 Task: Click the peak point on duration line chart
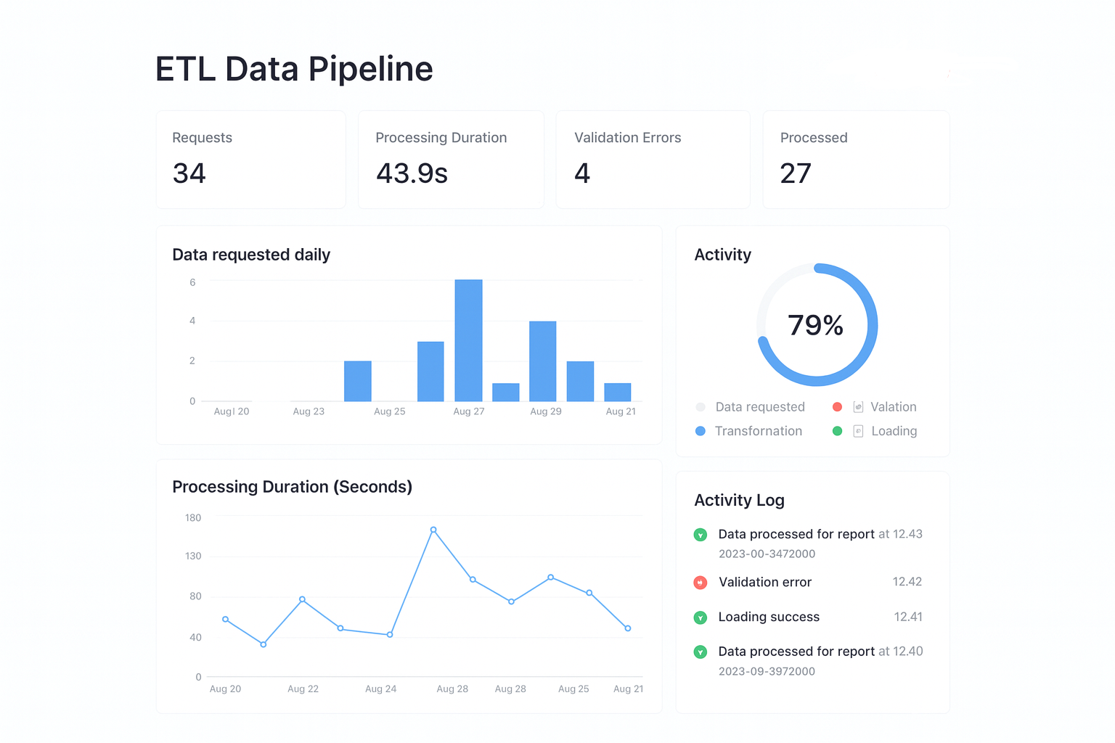[433, 530]
